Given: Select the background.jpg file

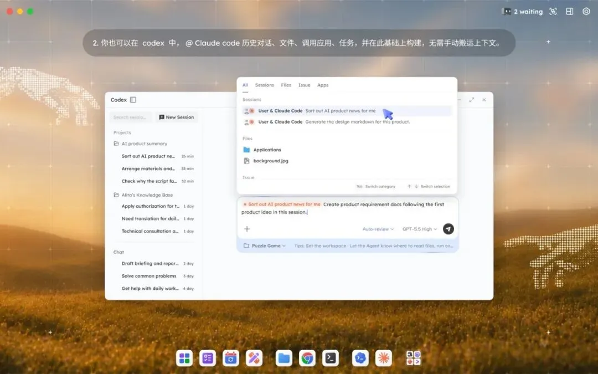Looking at the screenshot, I should pyautogui.click(x=266, y=161).
